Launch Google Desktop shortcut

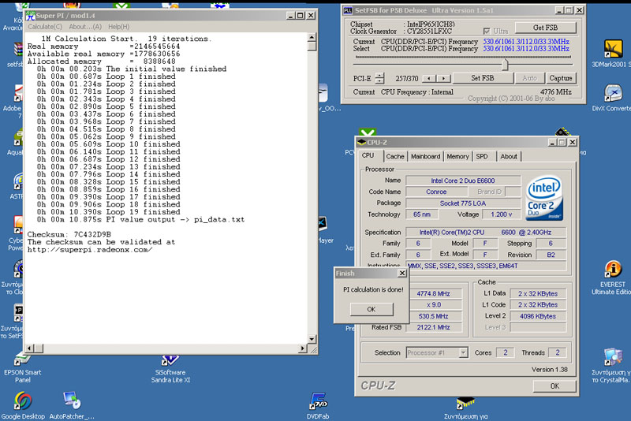(22, 401)
